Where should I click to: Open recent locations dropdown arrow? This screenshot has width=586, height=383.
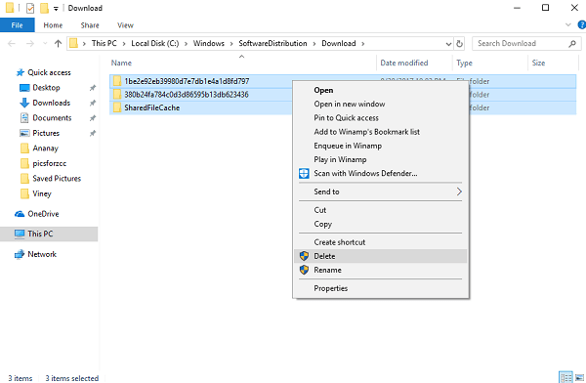pos(45,44)
